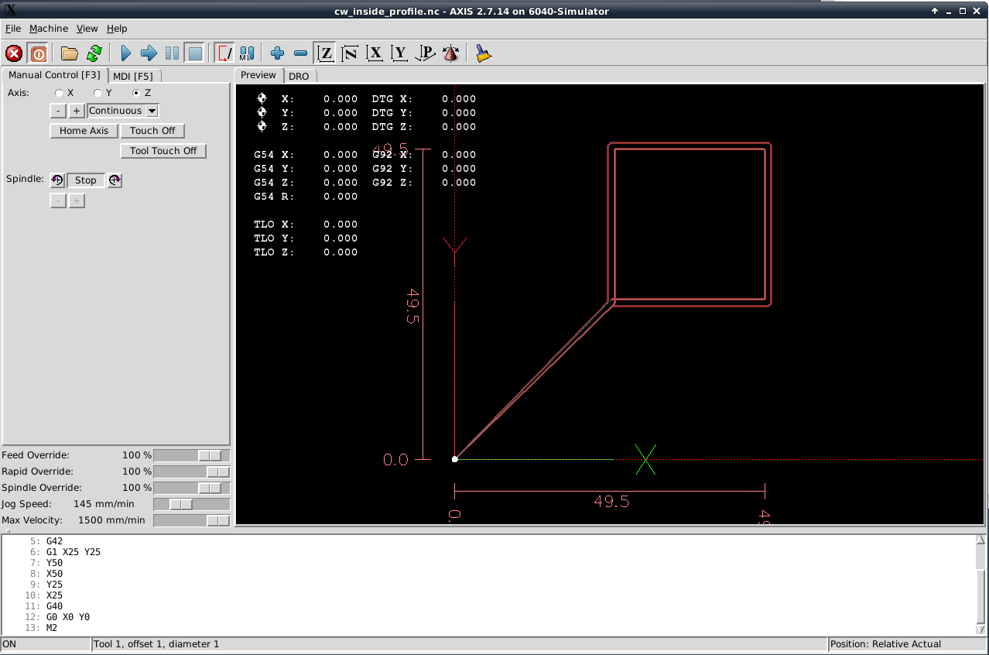Image resolution: width=989 pixels, height=655 pixels.
Task: Select side view X
Action: point(375,53)
